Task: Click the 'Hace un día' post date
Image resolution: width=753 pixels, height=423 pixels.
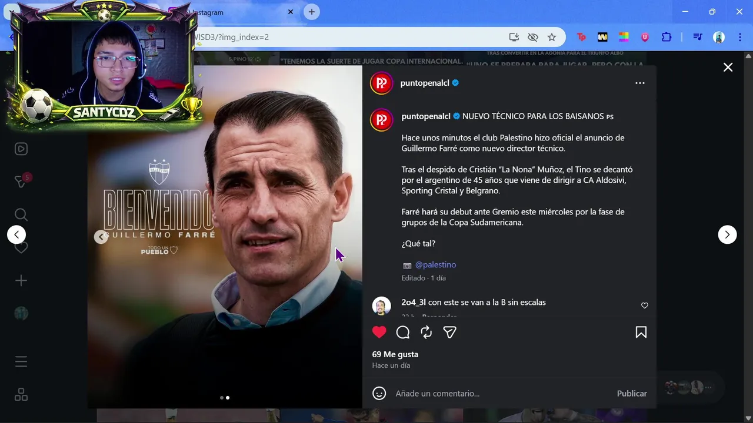Action: [x=391, y=365]
